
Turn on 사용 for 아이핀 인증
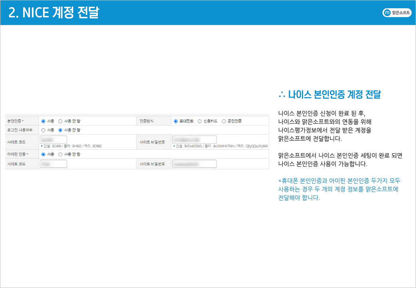(44, 154)
